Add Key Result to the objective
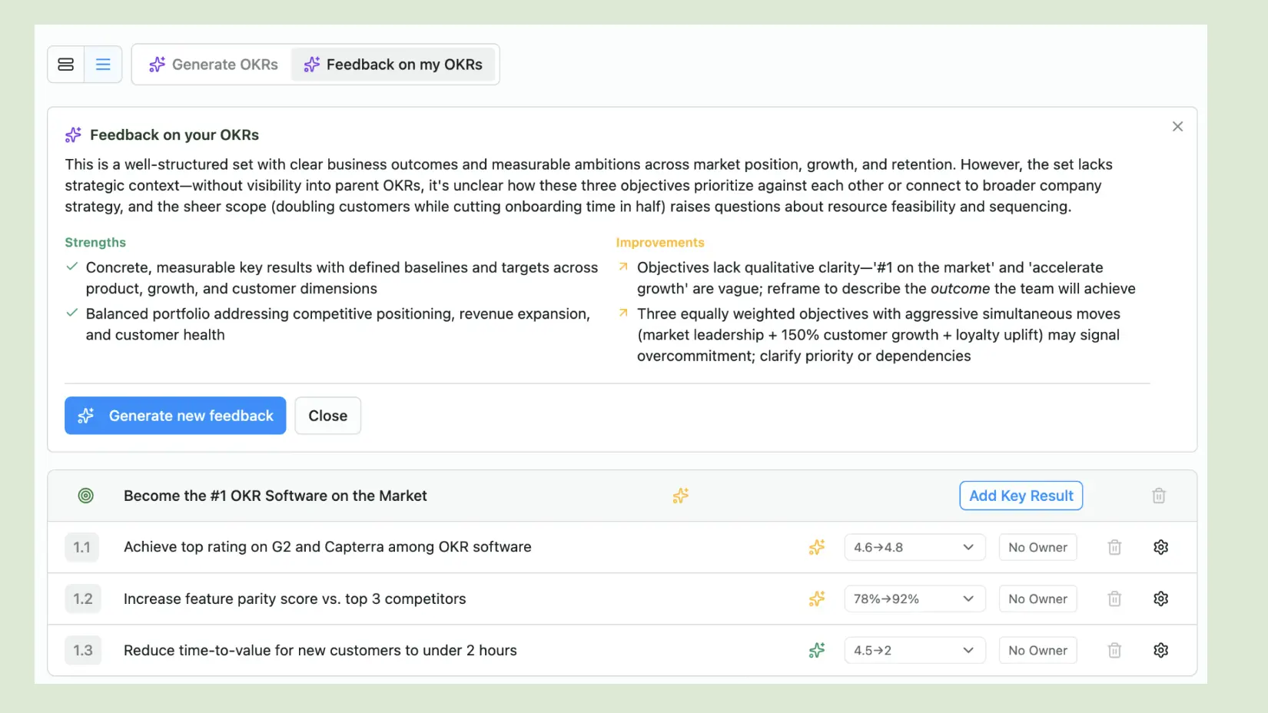The height and width of the screenshot is (713, 1268). (1021, 496)
